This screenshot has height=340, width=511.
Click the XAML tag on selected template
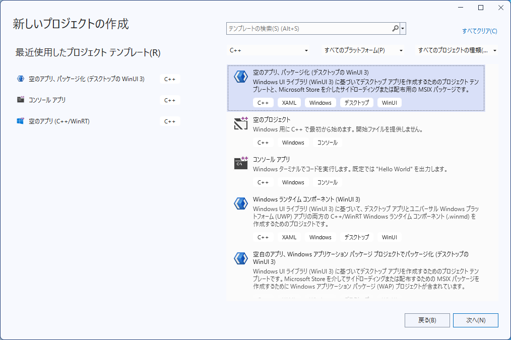289,103
